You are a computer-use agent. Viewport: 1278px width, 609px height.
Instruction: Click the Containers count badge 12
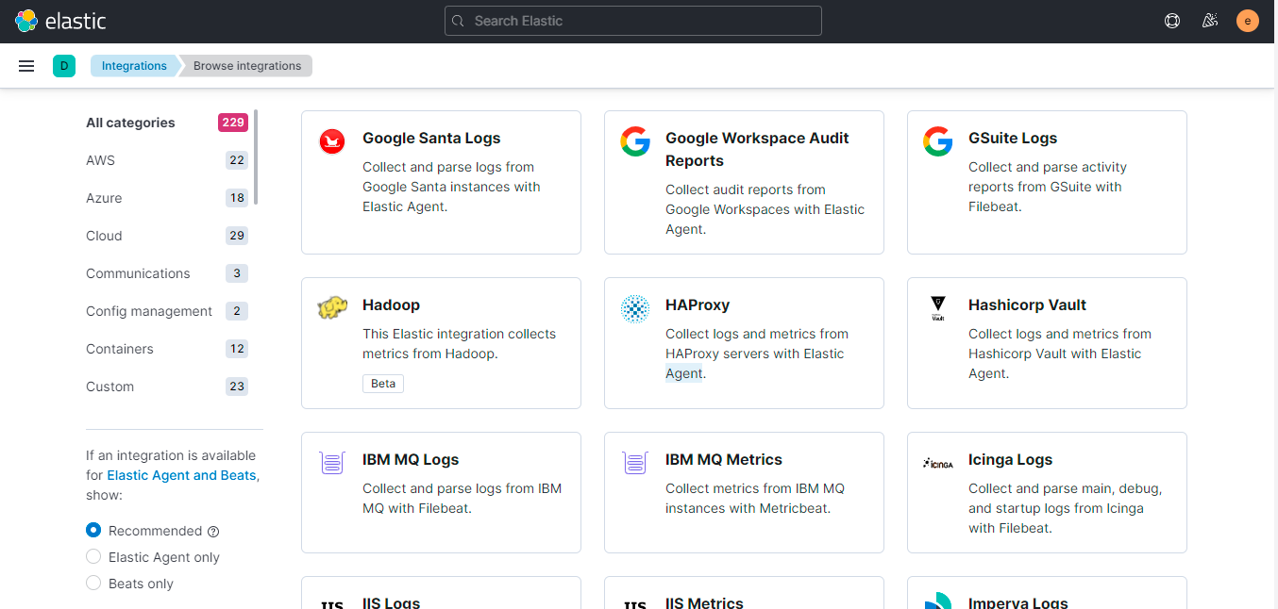pyautogui.click(x=237, y=349)
